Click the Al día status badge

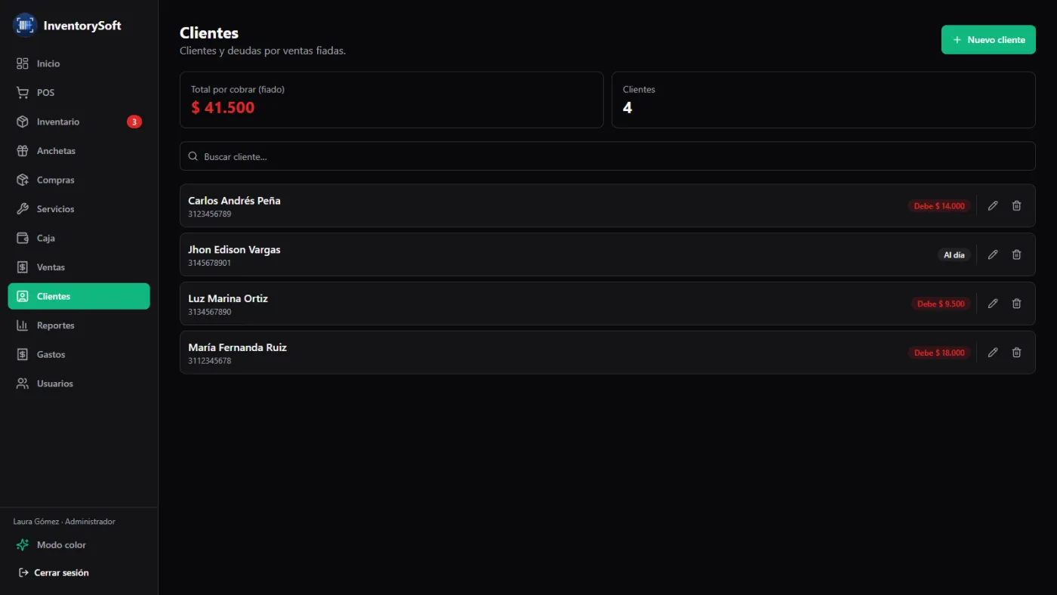coord(954,254)
